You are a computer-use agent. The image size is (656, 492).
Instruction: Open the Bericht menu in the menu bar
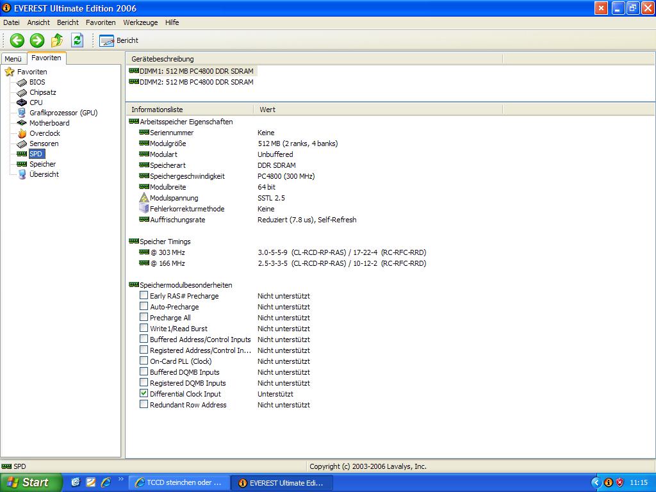68,22
